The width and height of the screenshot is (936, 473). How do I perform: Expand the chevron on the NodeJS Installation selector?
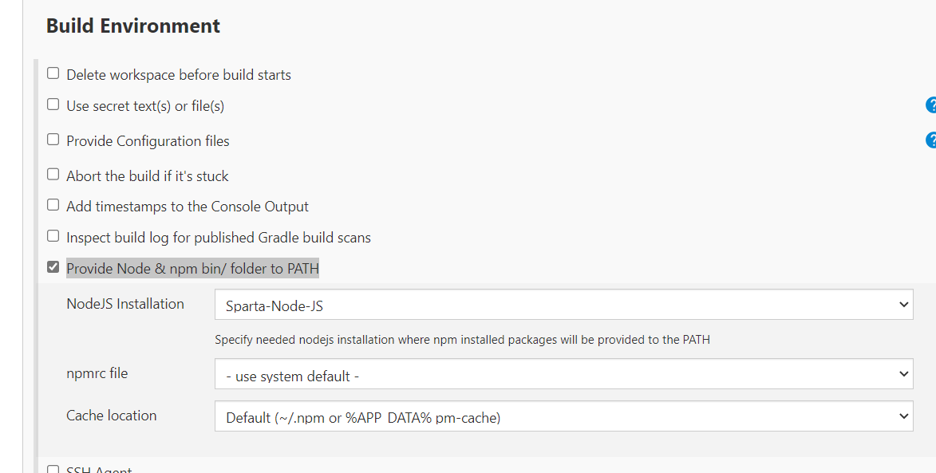[x=902, y=304]
